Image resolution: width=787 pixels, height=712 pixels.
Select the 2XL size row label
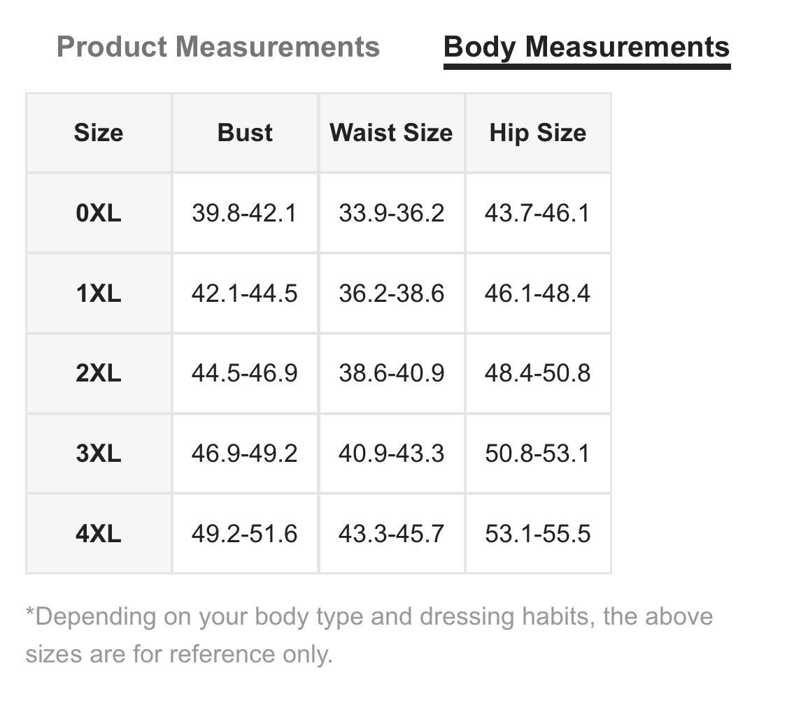(x=99, y=373)
